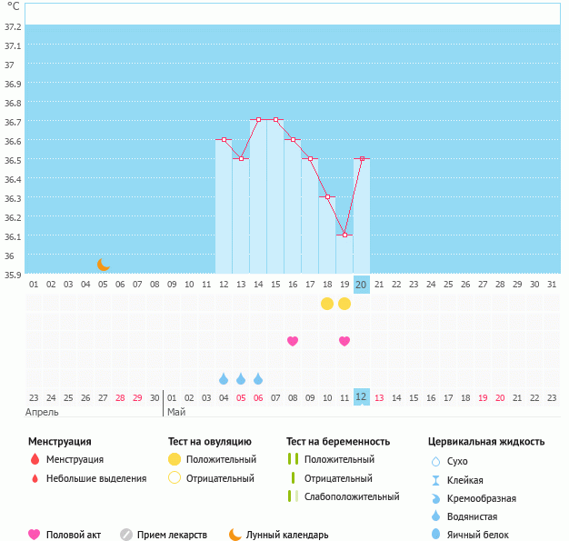Viewport: 569px width, 541px height.
Task: Click the highlighted date 12 in calendar row
Action: tap(362, 397)
